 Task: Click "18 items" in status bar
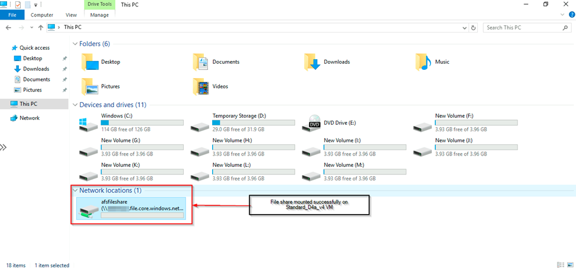click(16, 265)
